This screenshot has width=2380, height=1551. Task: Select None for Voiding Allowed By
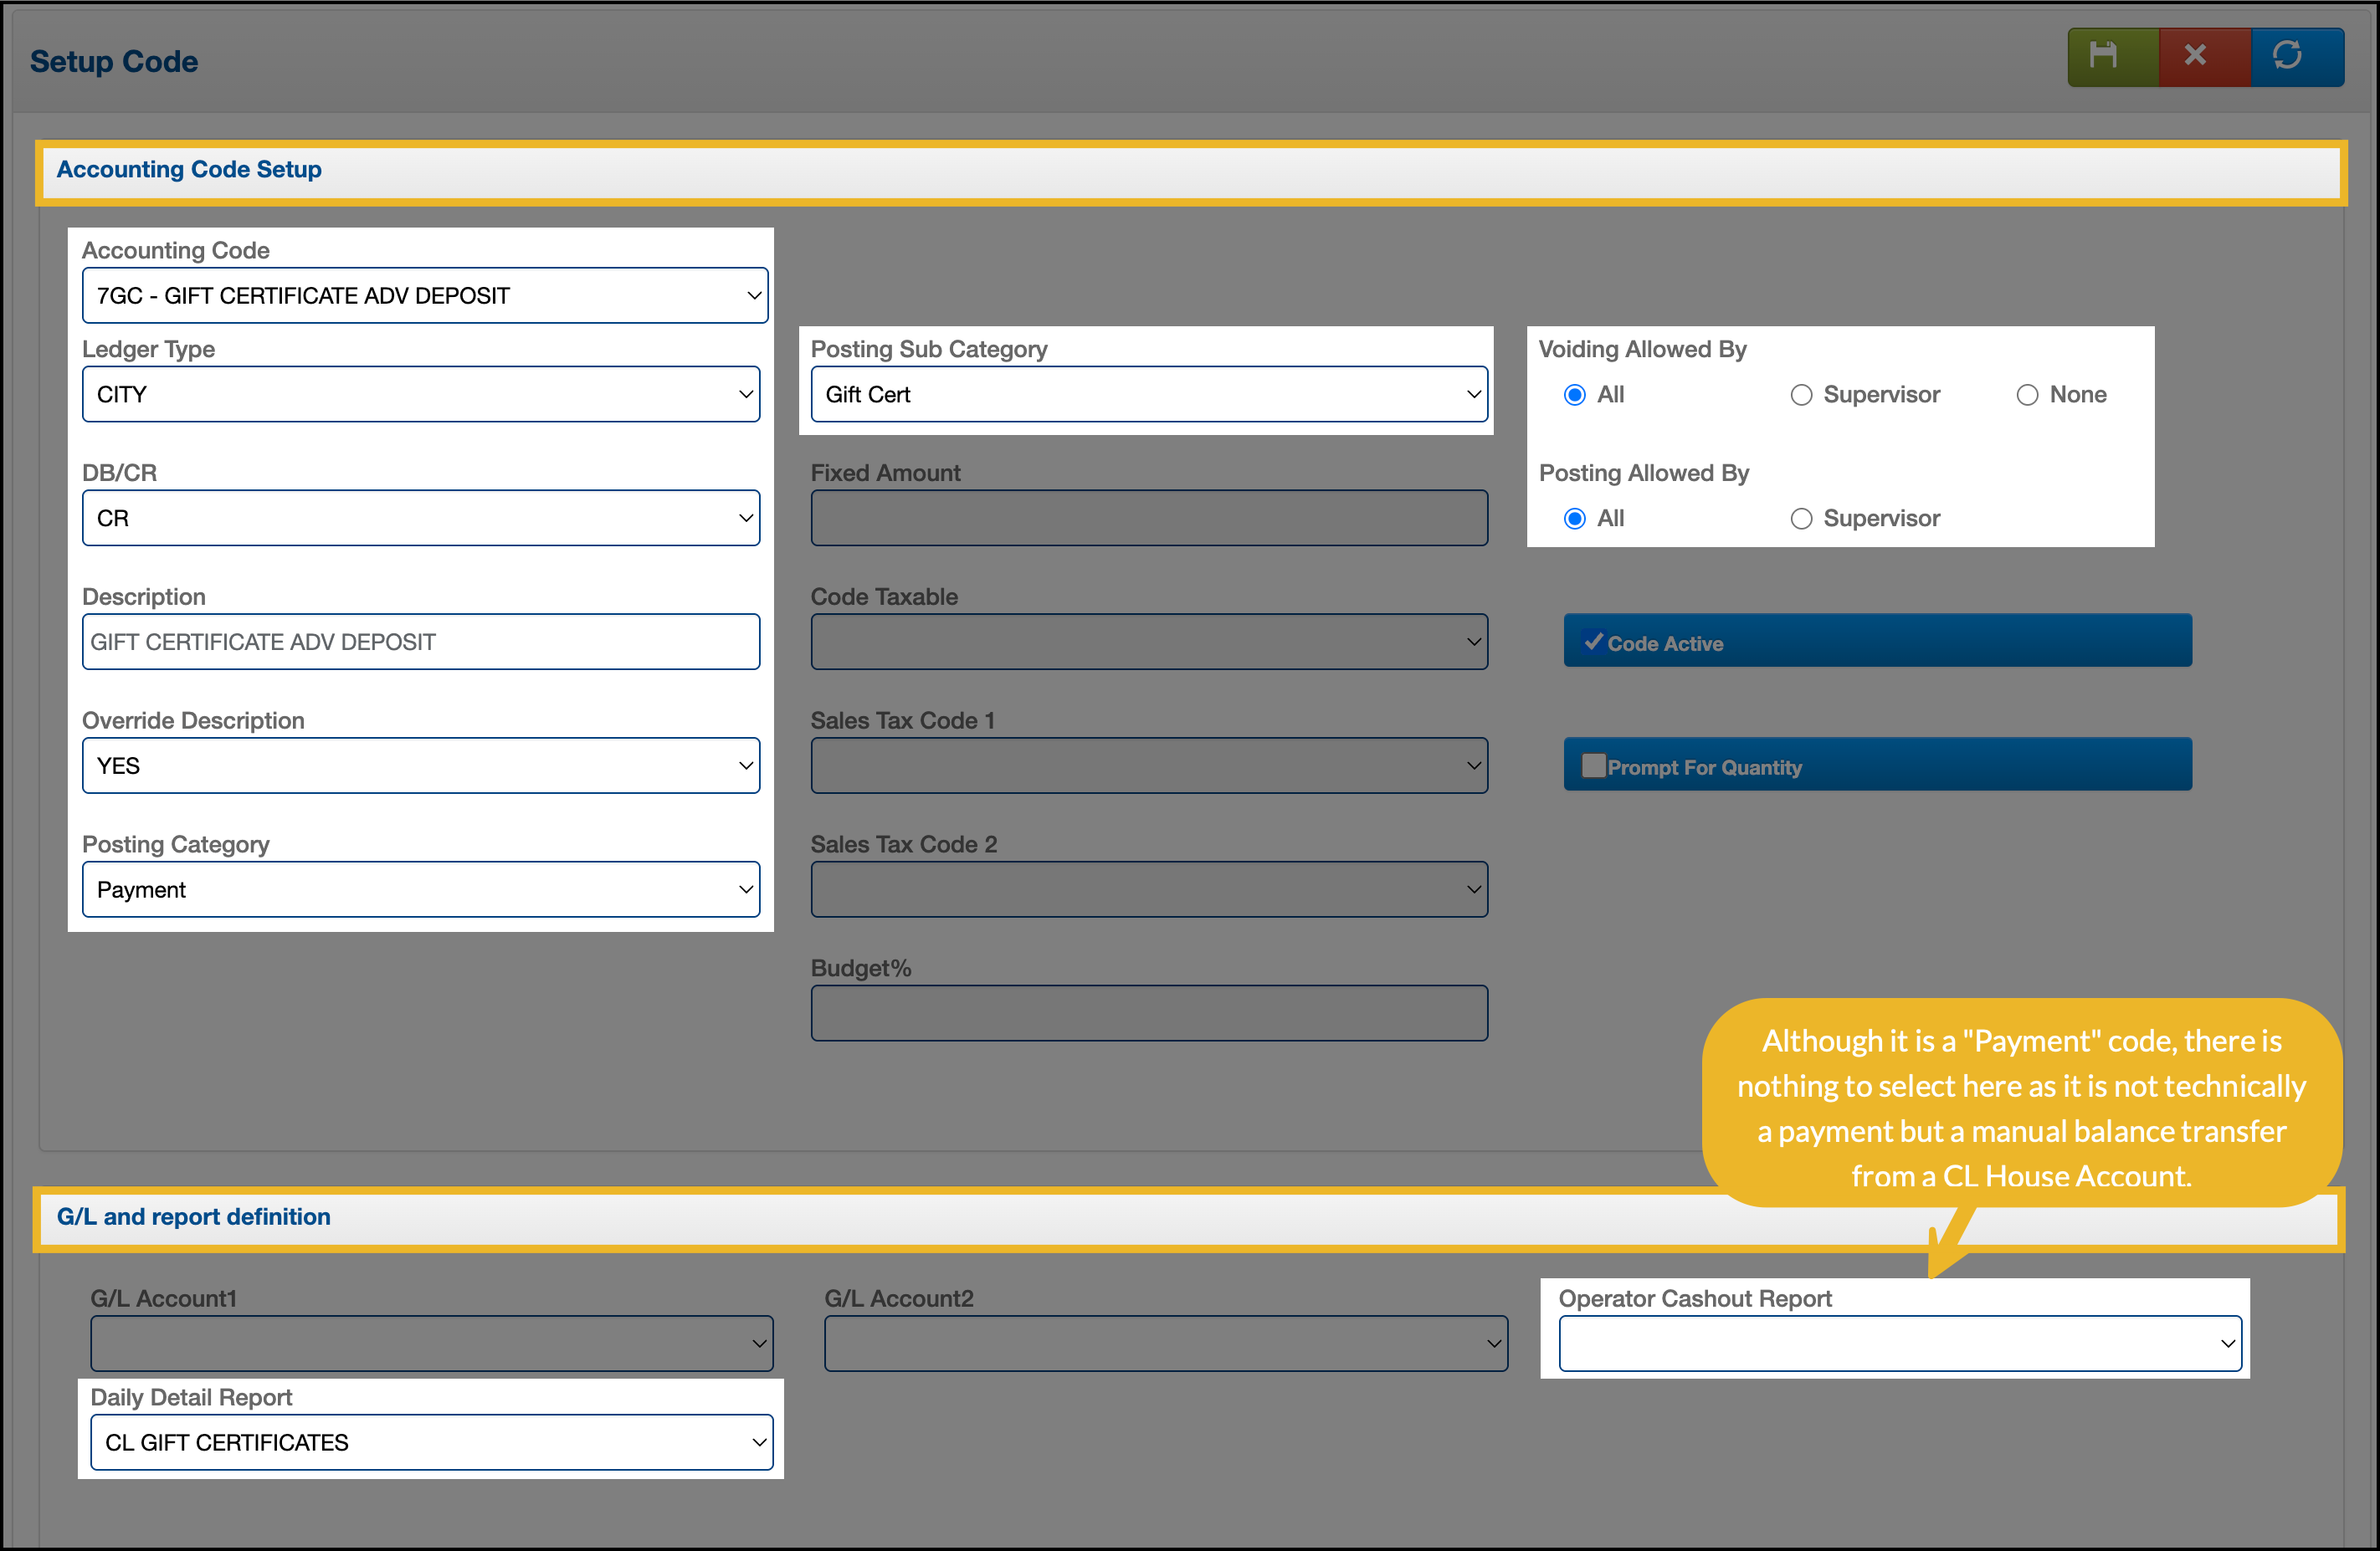2027,395
